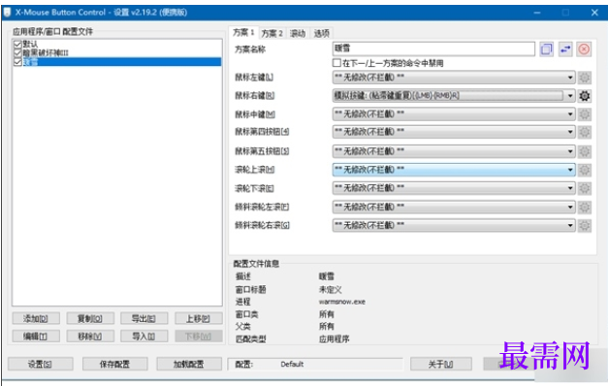
Task: Close the X-Mouse Button Control window
Action: tap(594, 13)
